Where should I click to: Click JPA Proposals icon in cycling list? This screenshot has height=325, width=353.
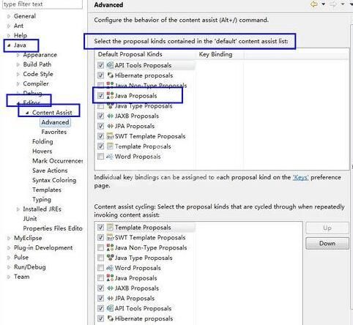110,298
